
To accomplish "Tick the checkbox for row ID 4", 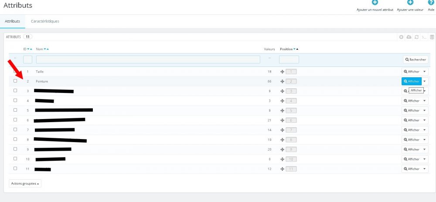I will point(15,100).
